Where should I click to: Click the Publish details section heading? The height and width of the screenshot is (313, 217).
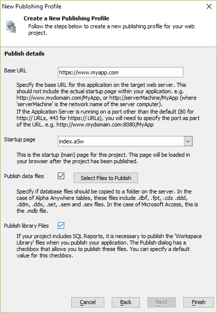pos(24,54)
